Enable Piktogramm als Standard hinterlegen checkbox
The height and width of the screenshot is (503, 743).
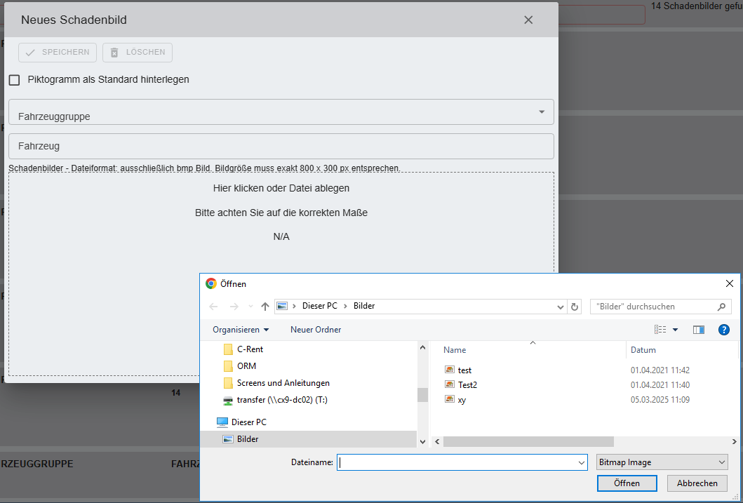click(x=14, y=80)
